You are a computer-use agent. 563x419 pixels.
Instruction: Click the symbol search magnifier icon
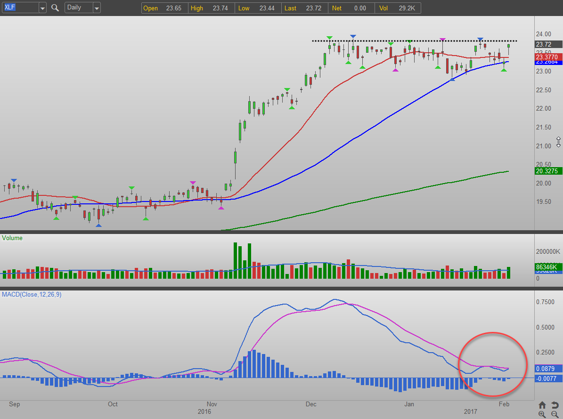tap(55, 8)
